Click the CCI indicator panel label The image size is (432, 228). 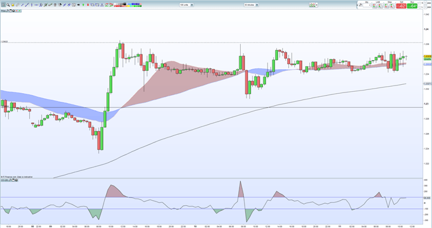(x=4, y=180)
